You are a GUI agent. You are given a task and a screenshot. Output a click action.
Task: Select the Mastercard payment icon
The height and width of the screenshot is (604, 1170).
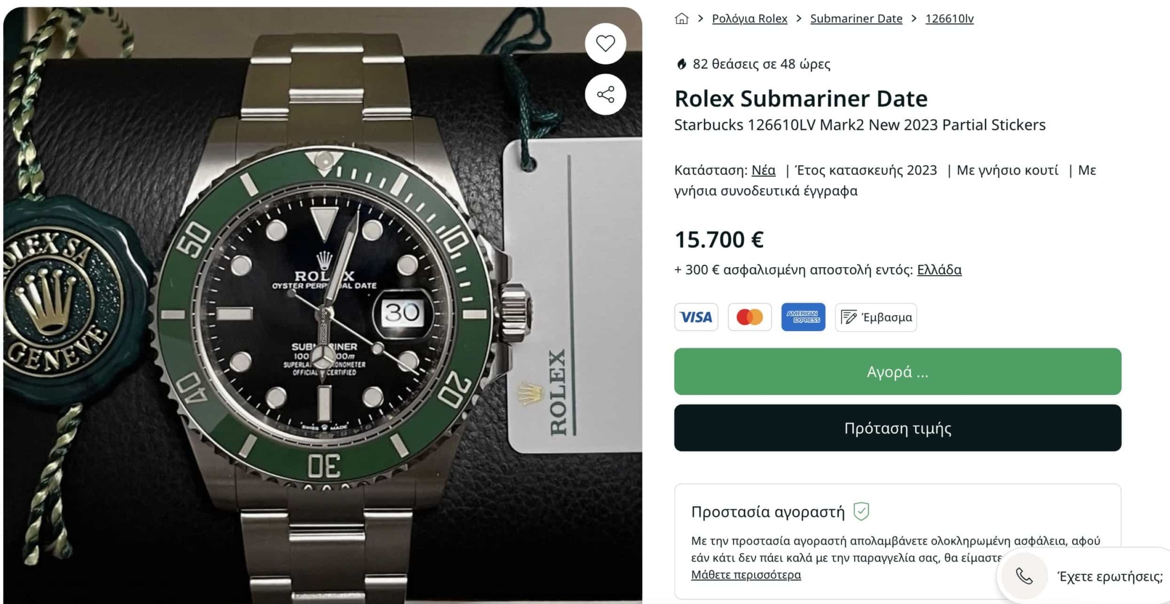coord(750,317)
